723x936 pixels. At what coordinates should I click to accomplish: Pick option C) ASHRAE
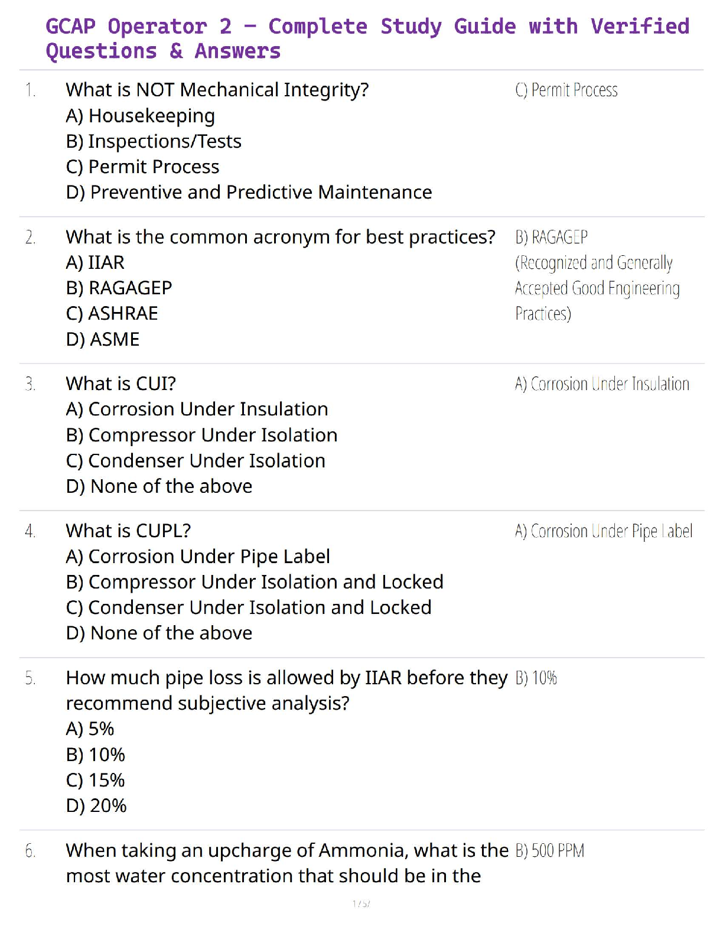[x=112, y=314]
